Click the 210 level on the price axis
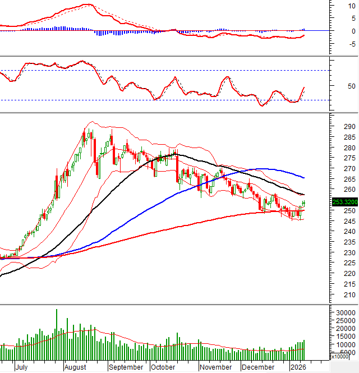This screenshot has width=359, height=373. click(x=350, y=295)
